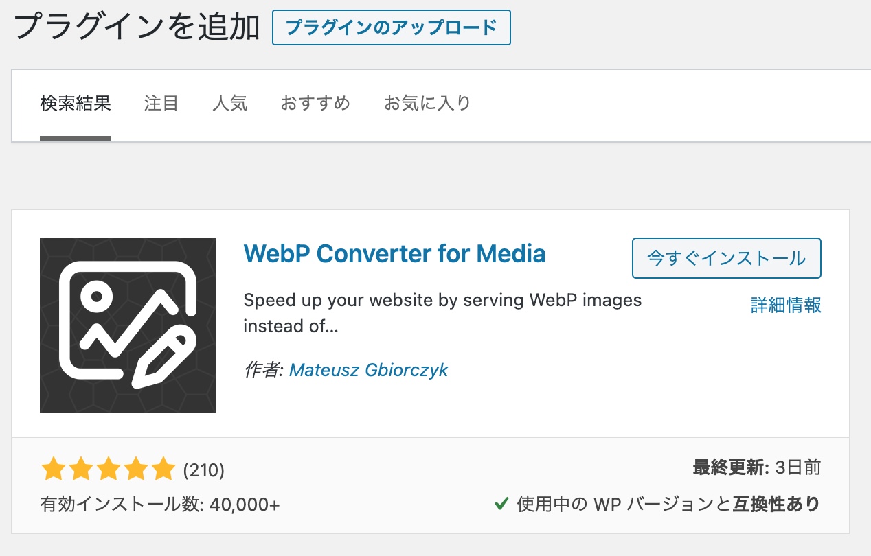
Task: Click the (210) review count
Action: pyautogui.click(x=202, y=469)
